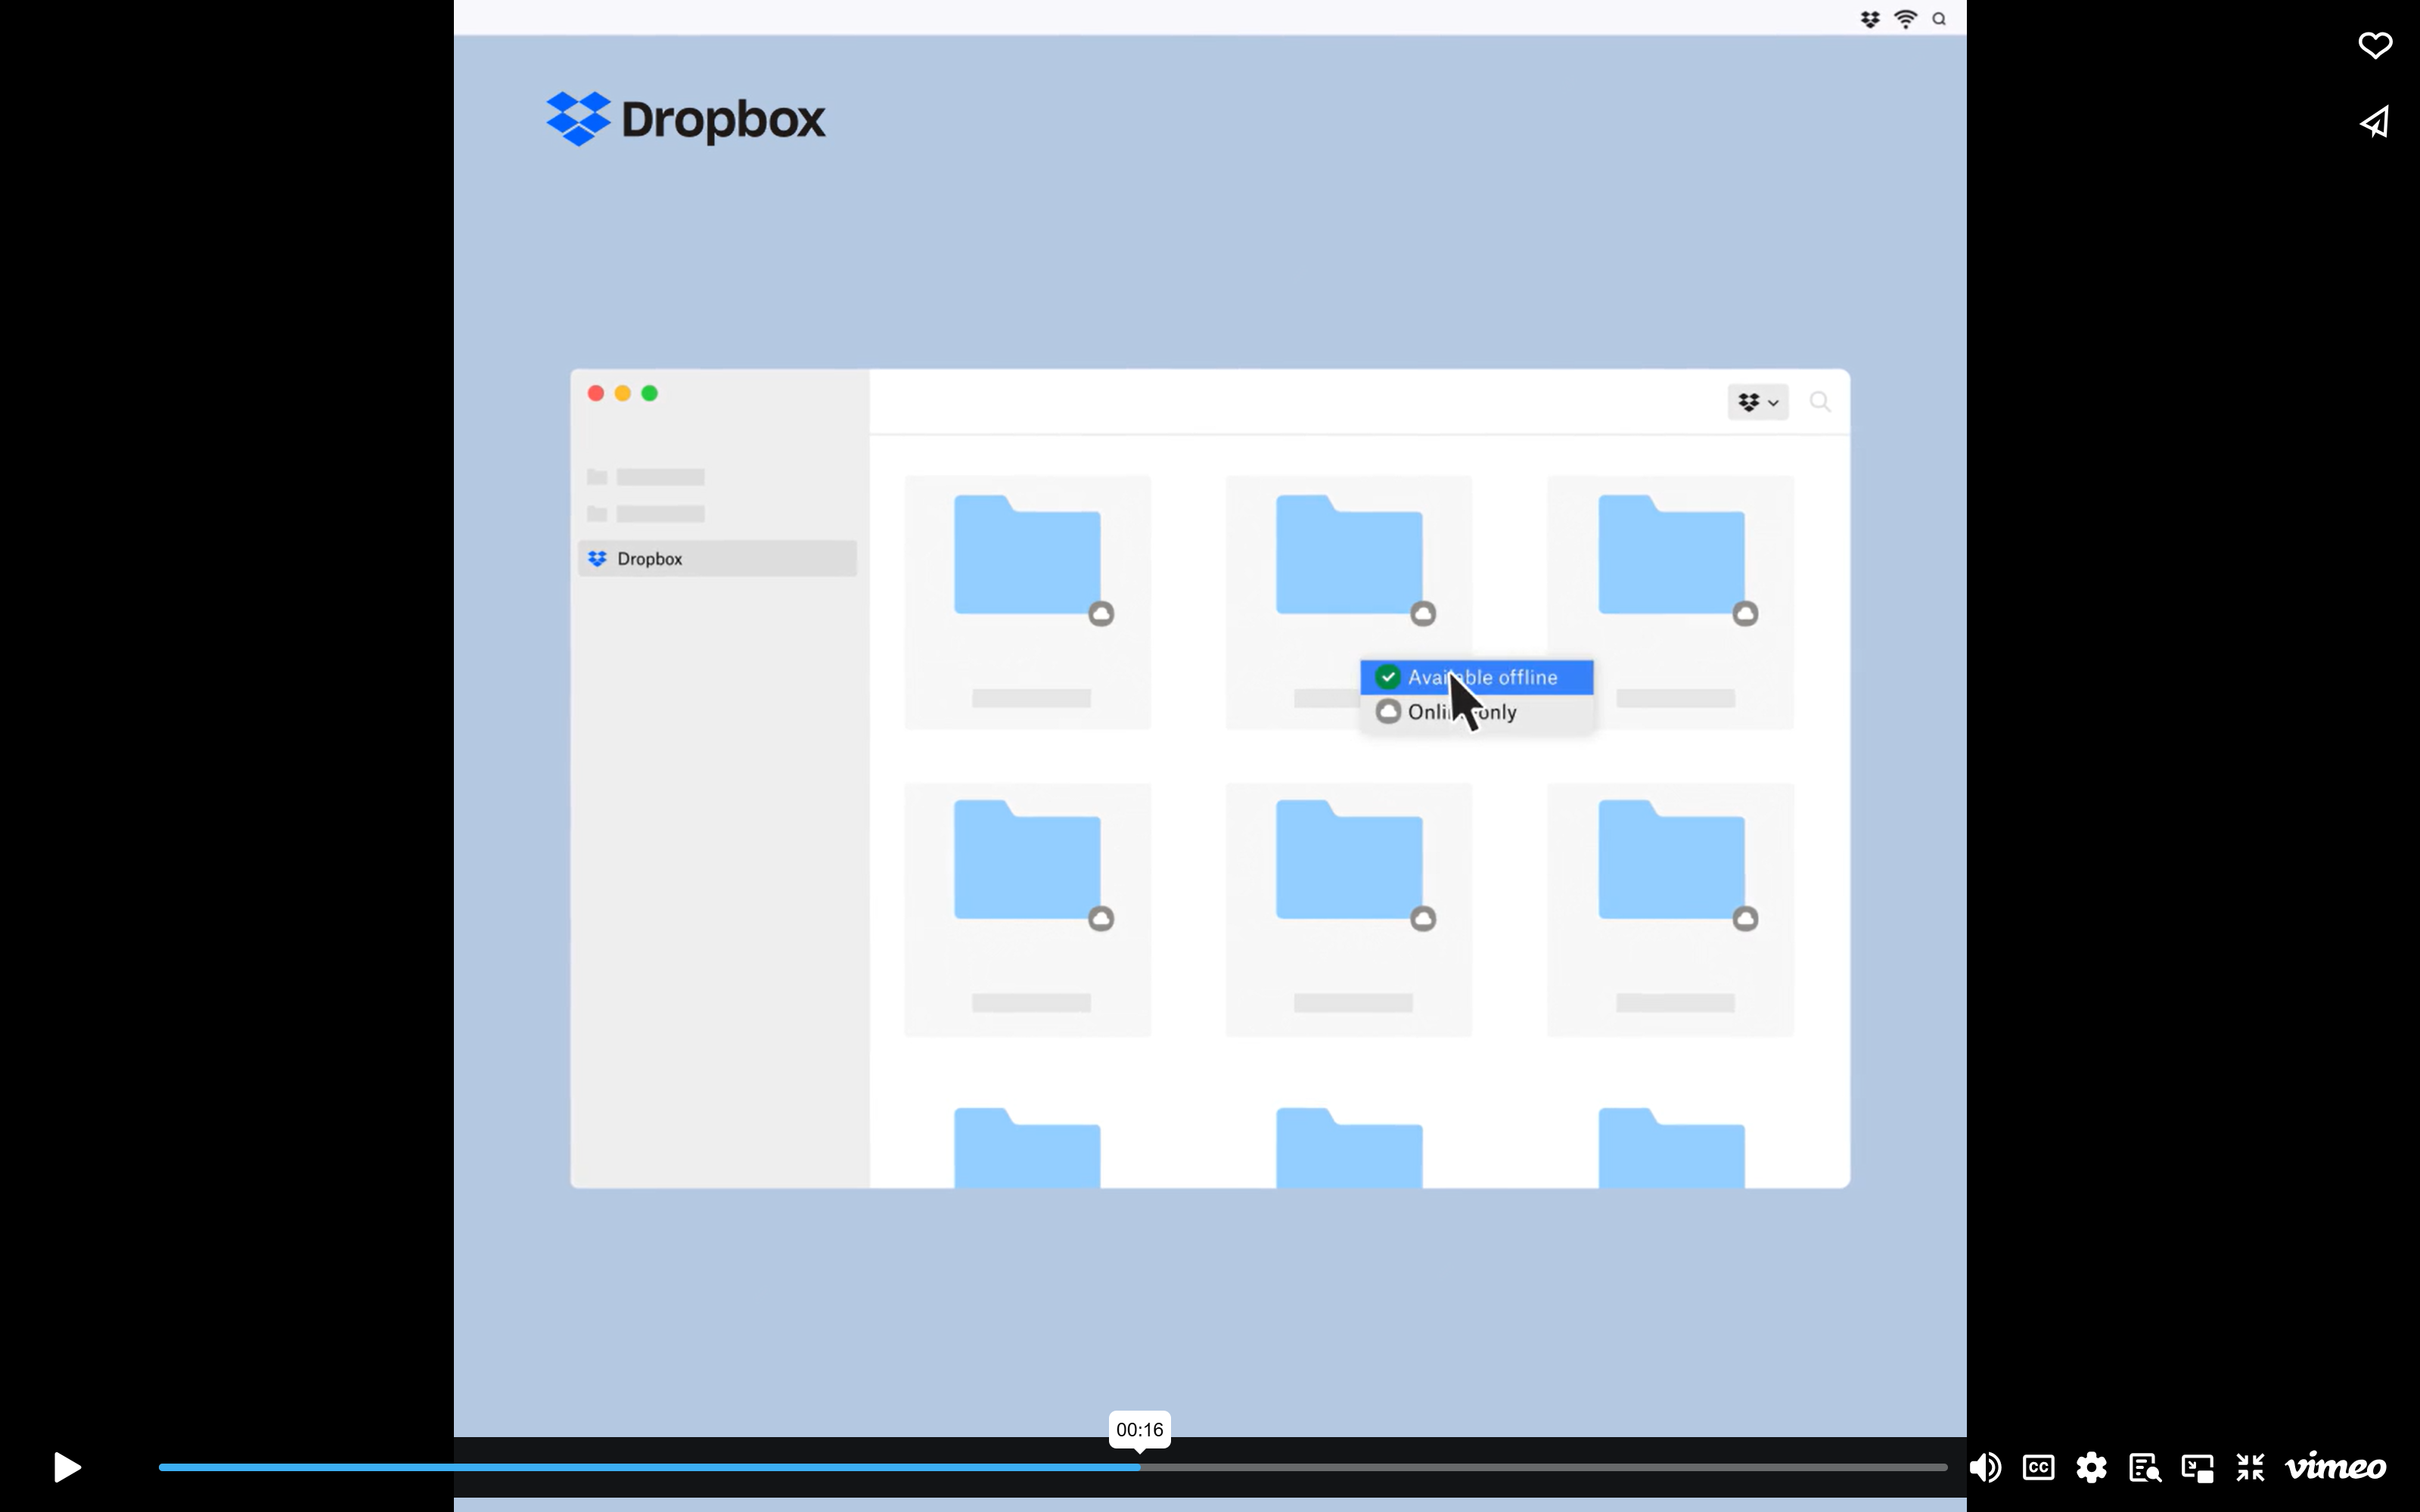The width and height of the screenshot is (2420, 1512).
Task: Open the Dropbox toolbar dropdown in the window
Action: click(x=1758, y=402)
